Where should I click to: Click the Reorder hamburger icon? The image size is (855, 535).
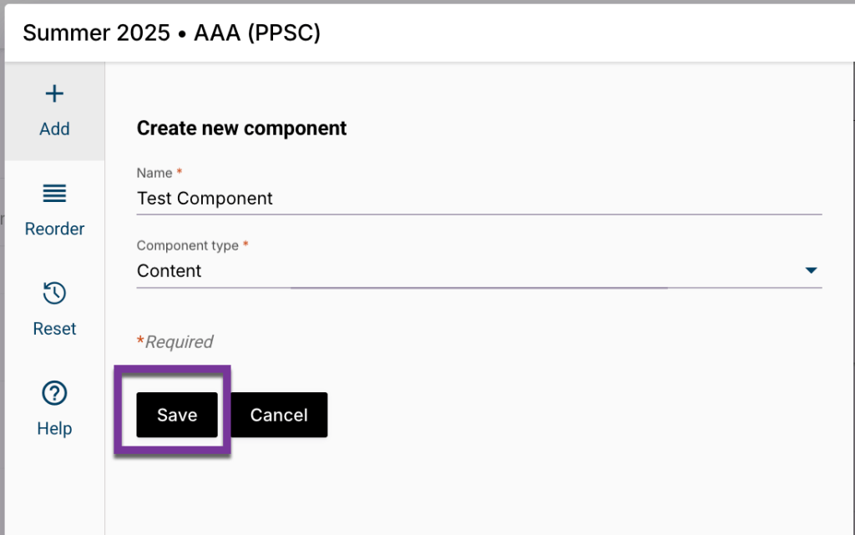coord(54,194)
